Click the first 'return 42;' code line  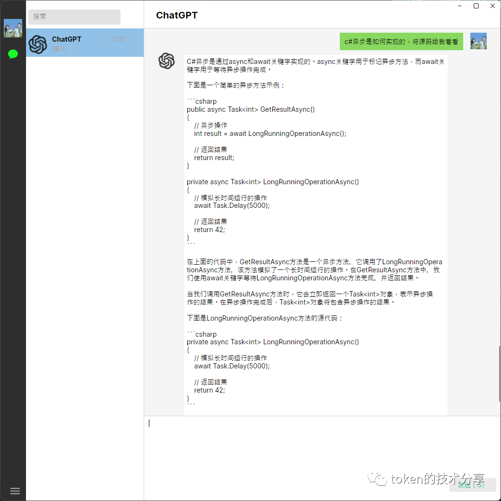(209, 230)
